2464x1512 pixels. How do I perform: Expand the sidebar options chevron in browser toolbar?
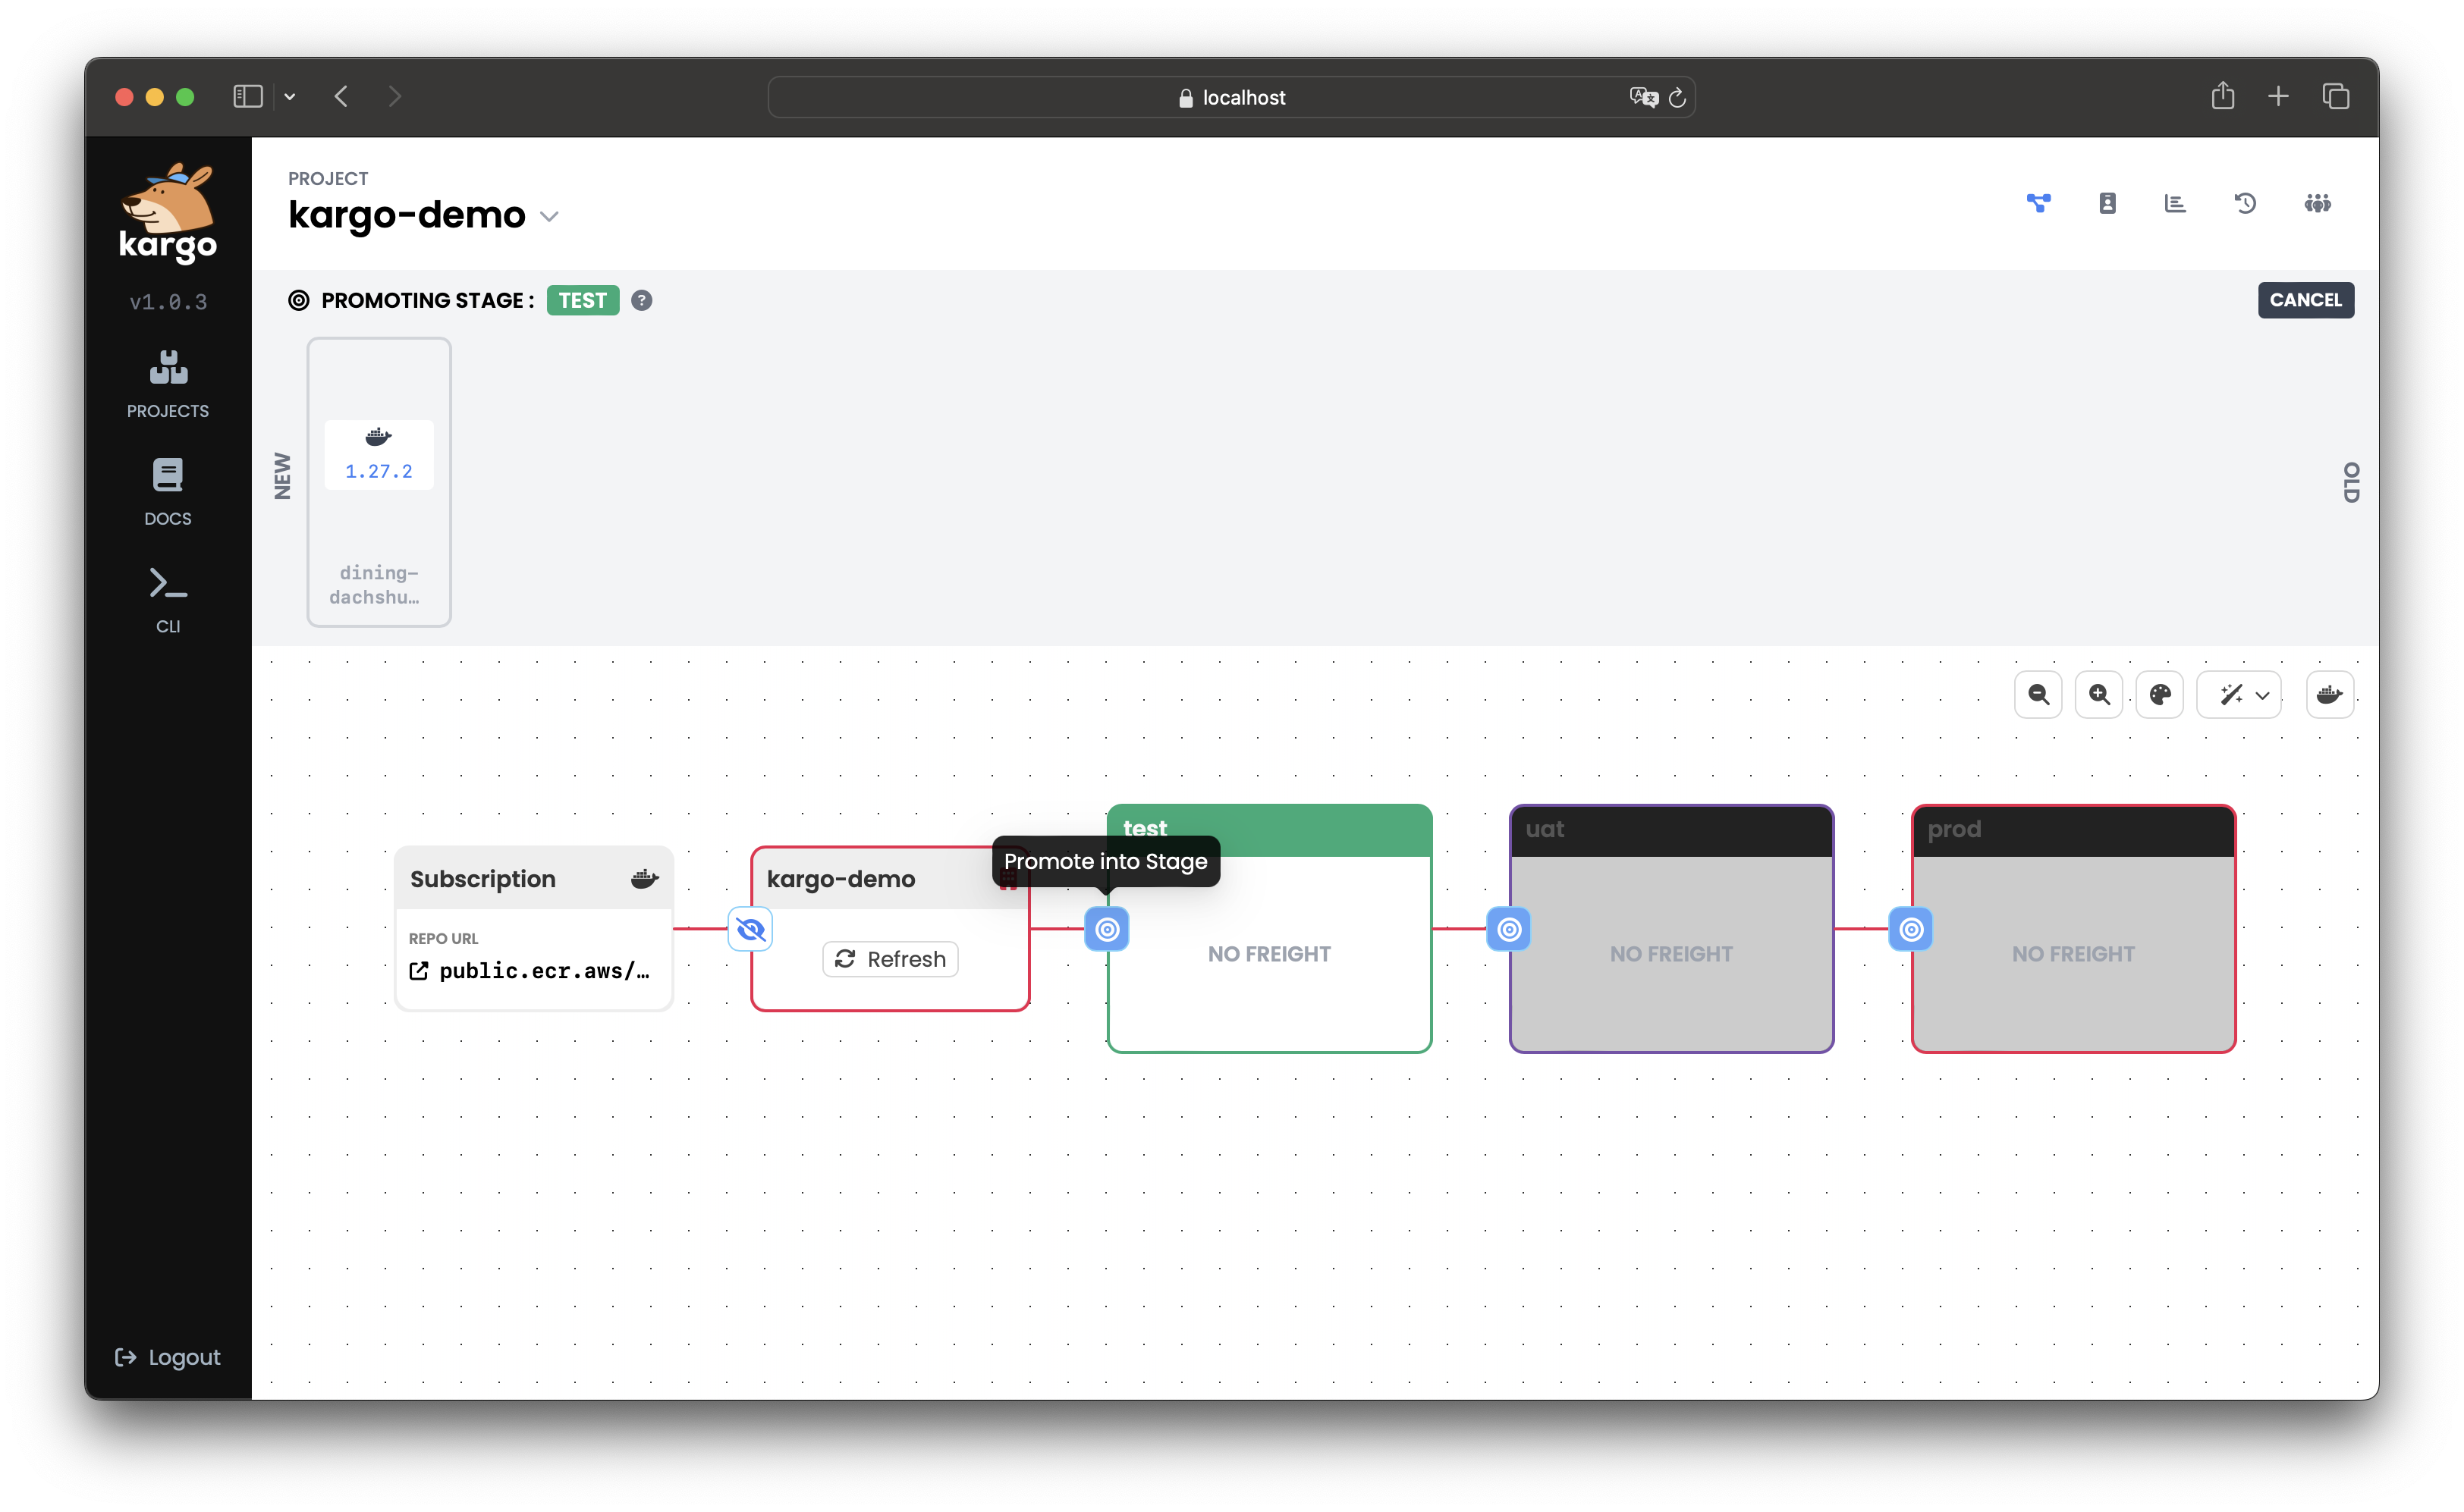pos(290,97)
